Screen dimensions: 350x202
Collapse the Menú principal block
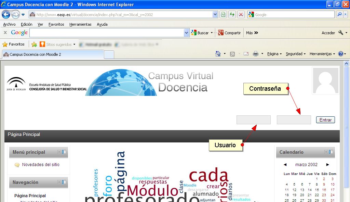[59, 152]
